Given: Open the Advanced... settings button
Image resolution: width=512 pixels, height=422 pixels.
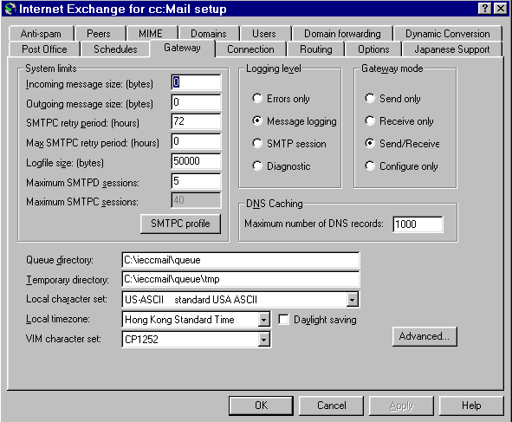Looking at the screenshot, I should tap(425, 336).
